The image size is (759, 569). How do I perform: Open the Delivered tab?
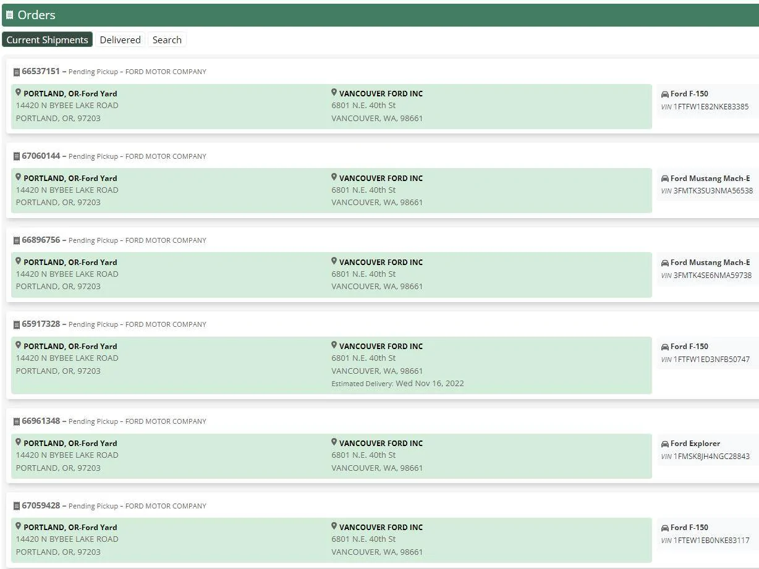click(120, 40)
